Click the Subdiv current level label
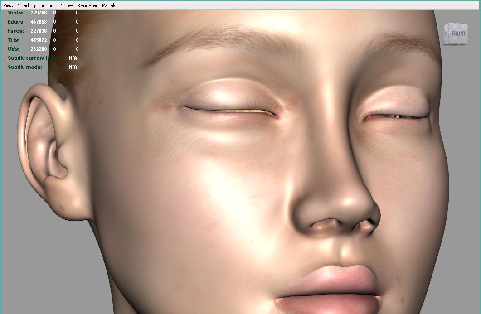This screenshot has height=314, width=481. pyautogui.click(x=34, y=58)
